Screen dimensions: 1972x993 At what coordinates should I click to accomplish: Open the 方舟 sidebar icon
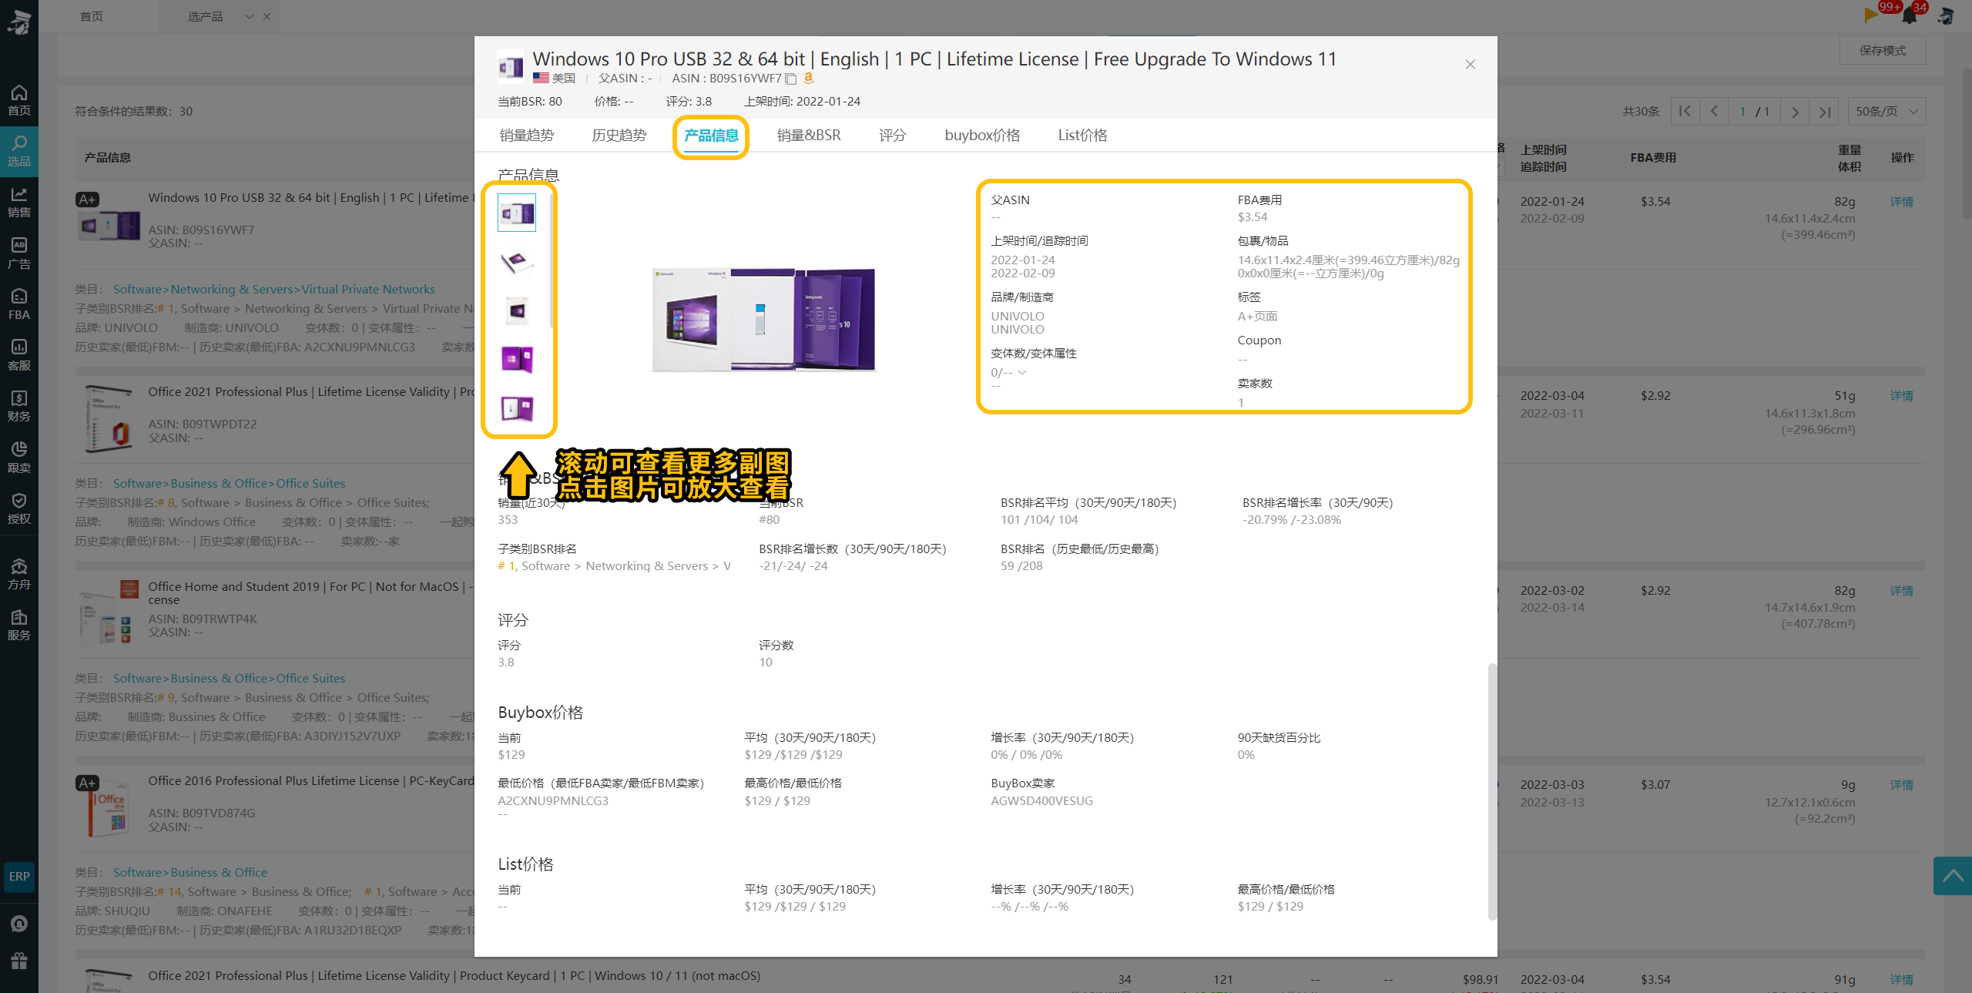[19, 575]
